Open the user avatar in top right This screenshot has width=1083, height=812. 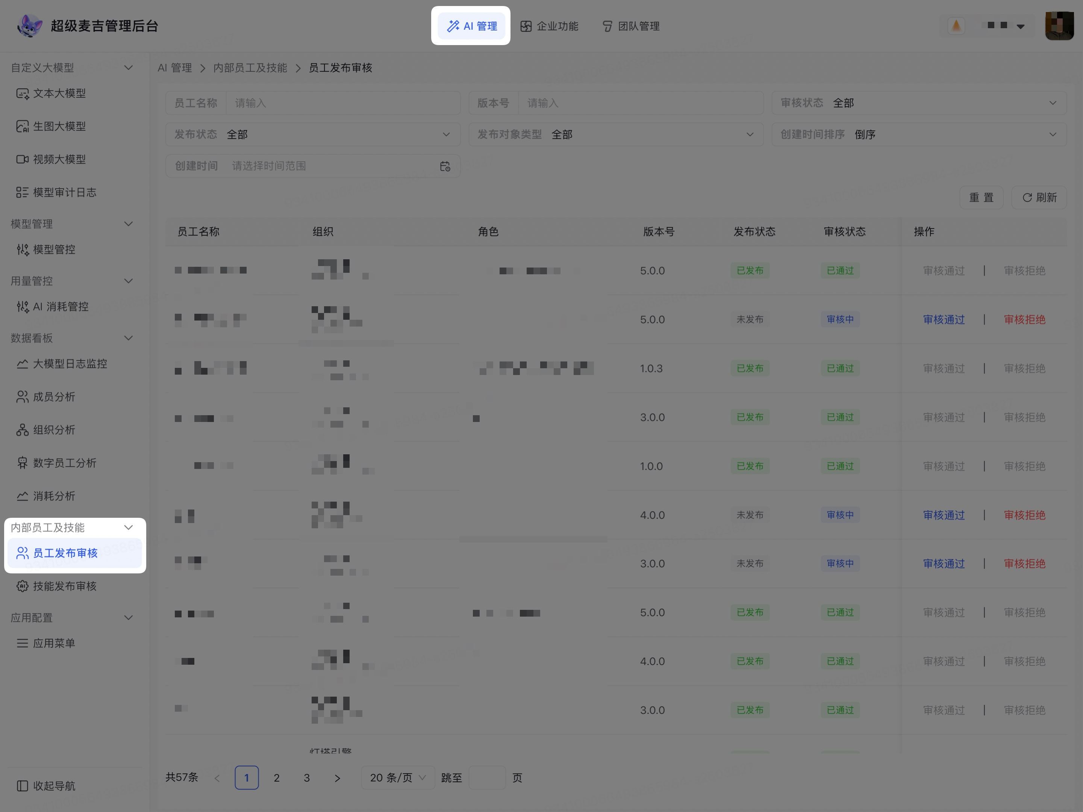[x=1059, y=26]
